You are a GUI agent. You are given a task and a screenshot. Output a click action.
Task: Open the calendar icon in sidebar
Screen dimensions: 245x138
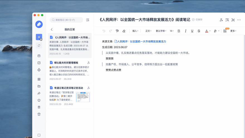point(39,56)
